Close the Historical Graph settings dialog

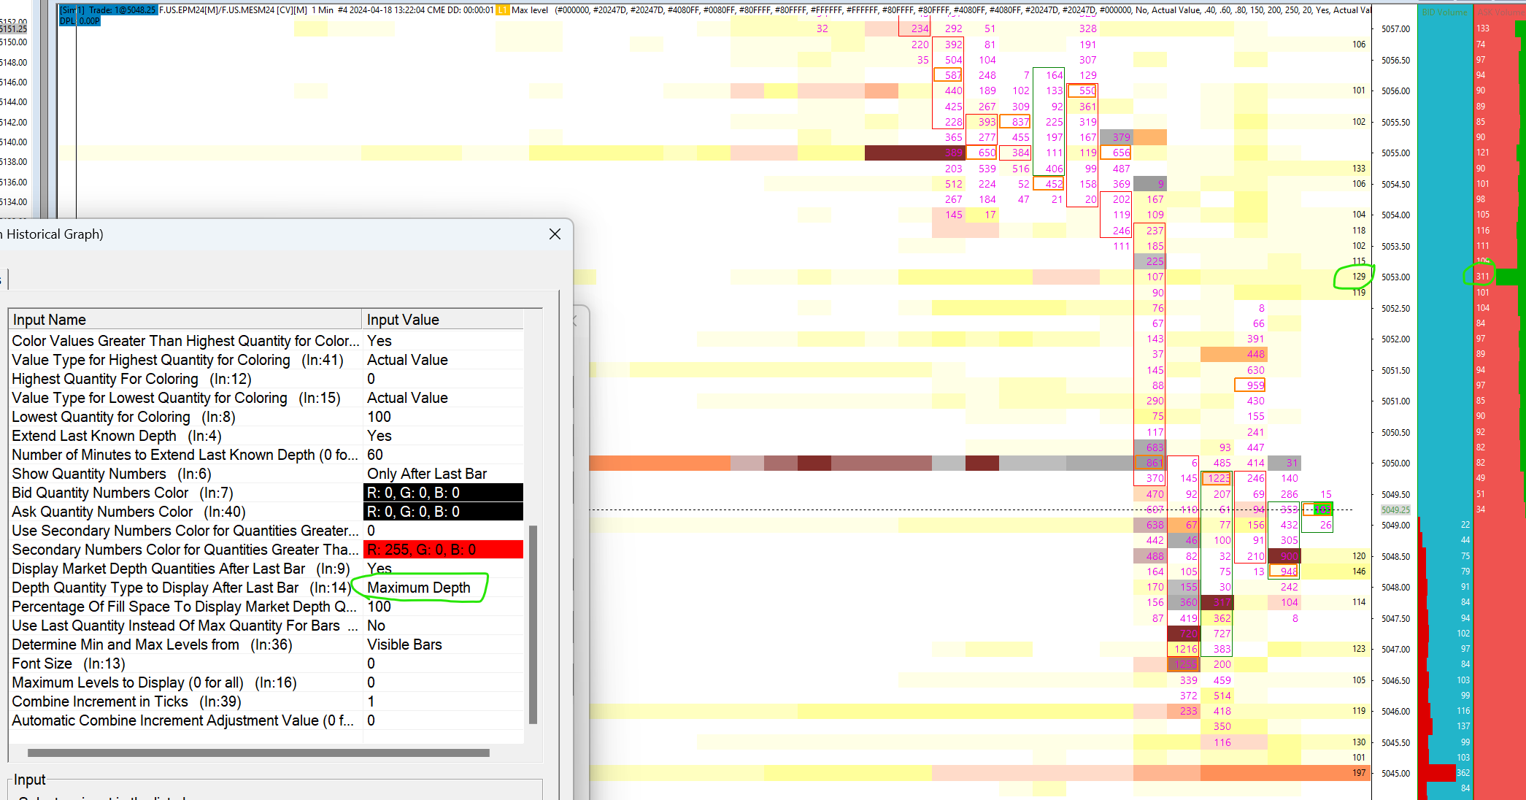click(555, 234)
